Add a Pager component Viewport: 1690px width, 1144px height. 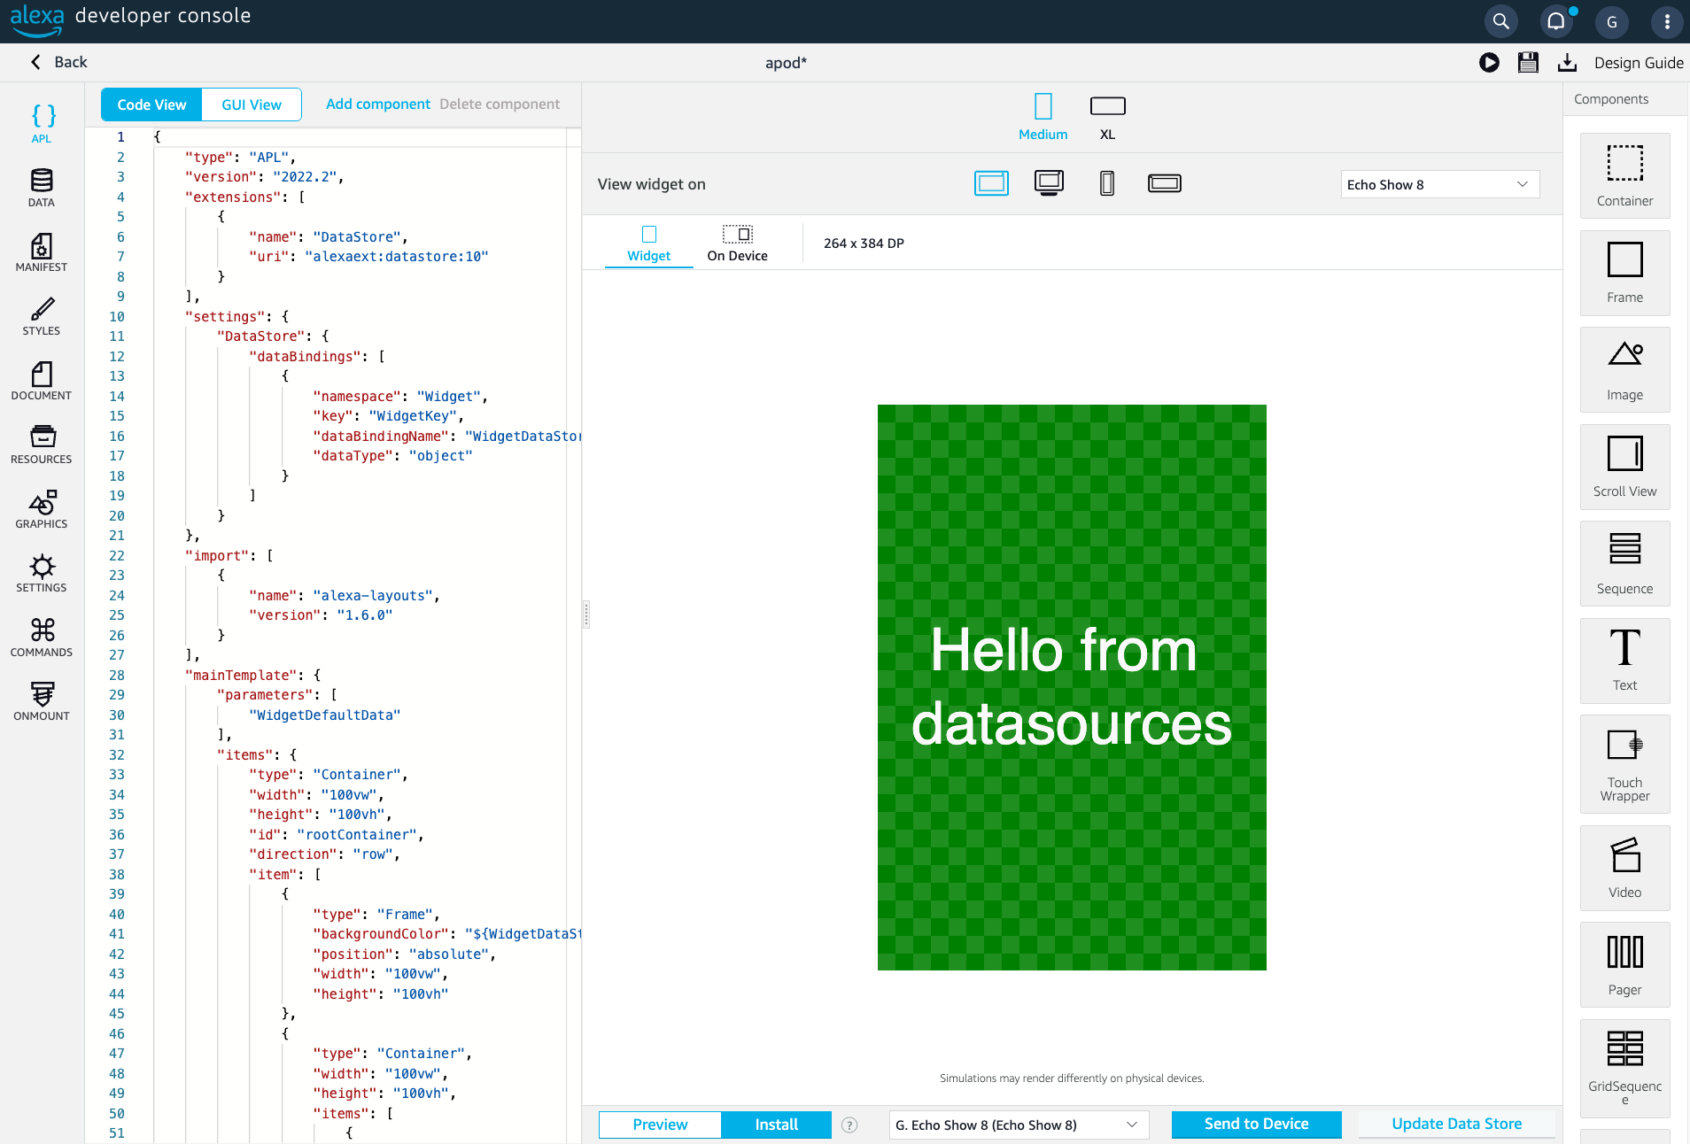click(1624, 964)
